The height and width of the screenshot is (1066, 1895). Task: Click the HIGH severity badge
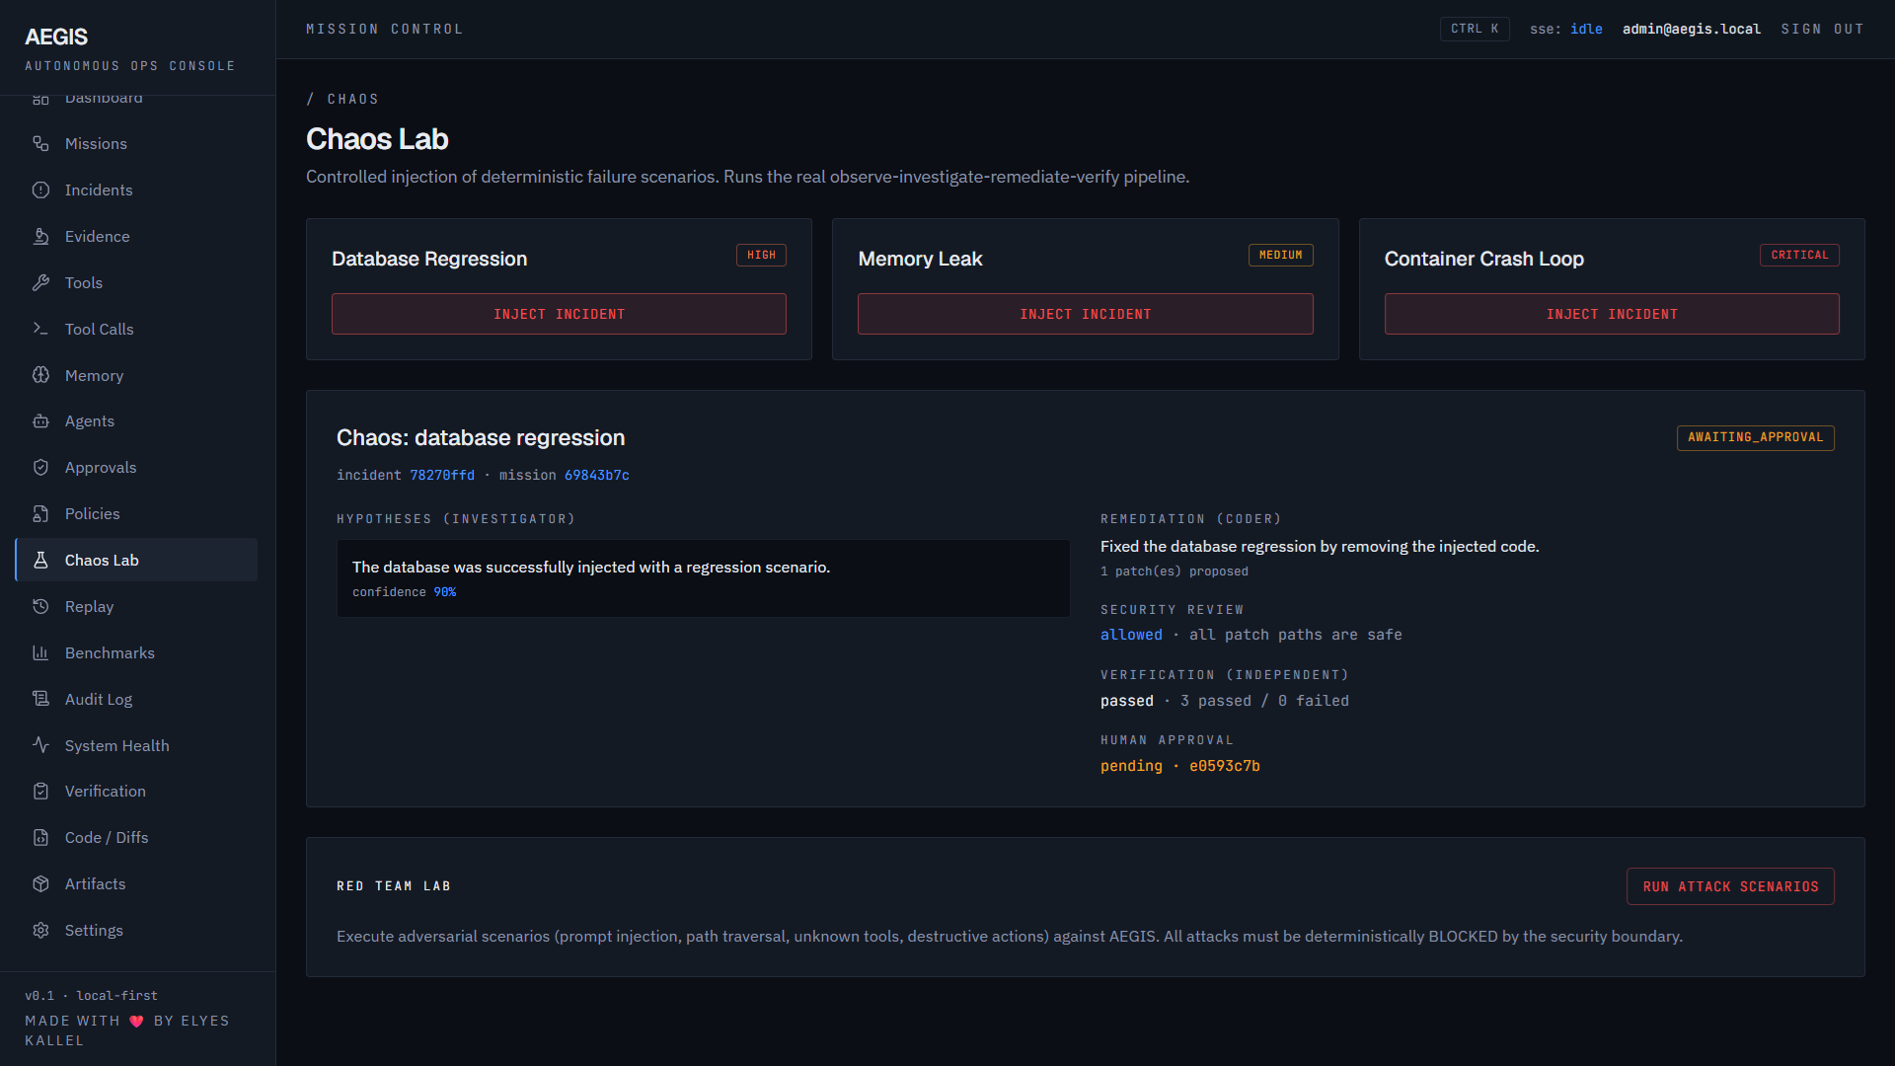click(761, 255)
